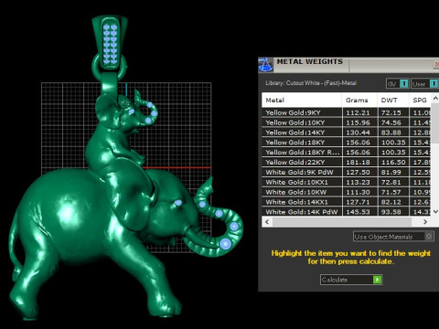Image resolution: width=439 pixels, height=329 pixels.
Task: Select the Yellow Gold:10KY row
Action: pos(347,122)
